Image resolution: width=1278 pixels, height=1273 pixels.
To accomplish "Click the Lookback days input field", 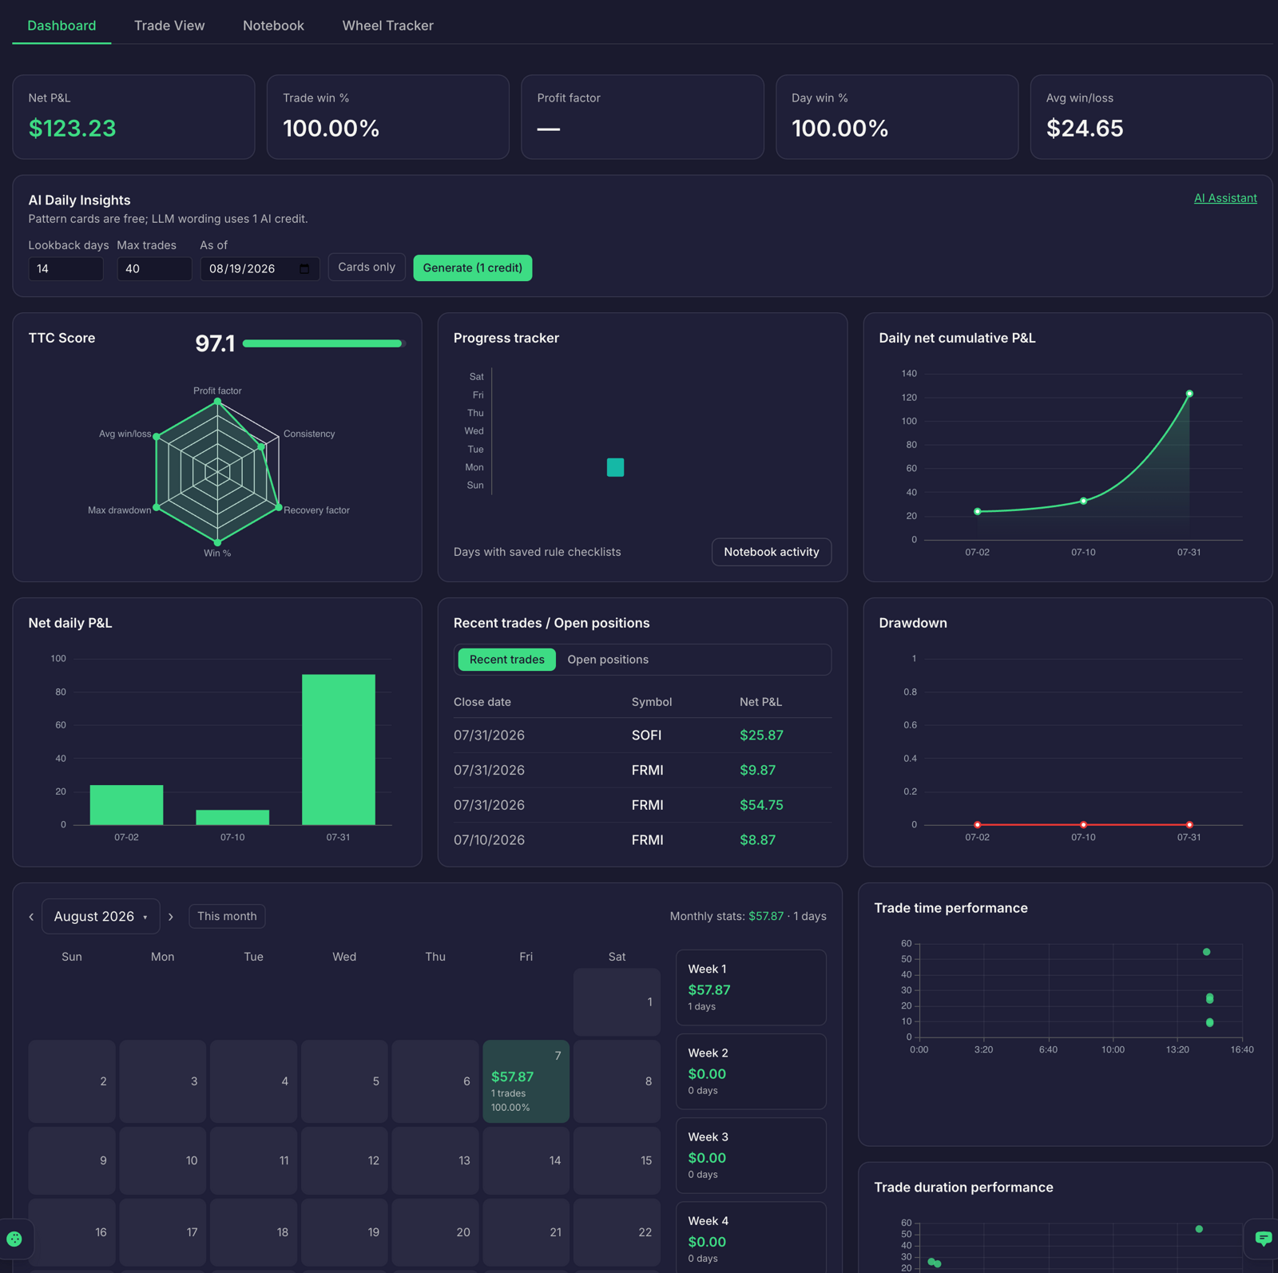I will pos(65,269).
